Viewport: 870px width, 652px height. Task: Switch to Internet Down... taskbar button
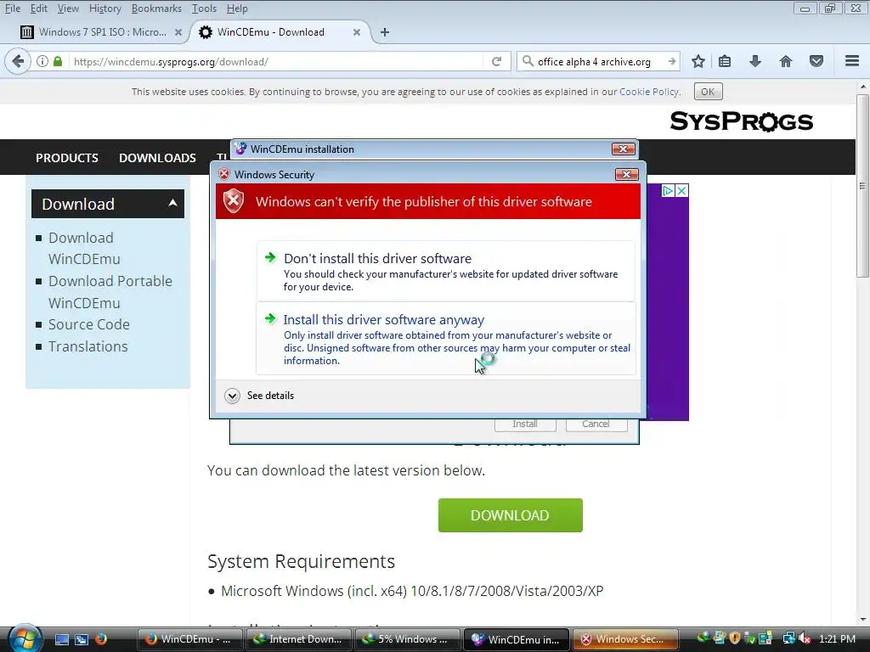pyautogui.click(x=298, y=639)
